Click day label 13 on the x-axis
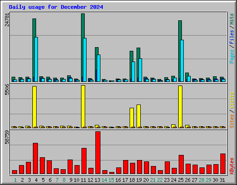Screen dimensions: 237x185 [97, 180]
